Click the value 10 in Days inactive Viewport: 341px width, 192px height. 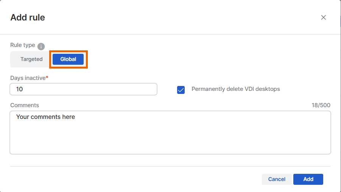click(20, 89)
